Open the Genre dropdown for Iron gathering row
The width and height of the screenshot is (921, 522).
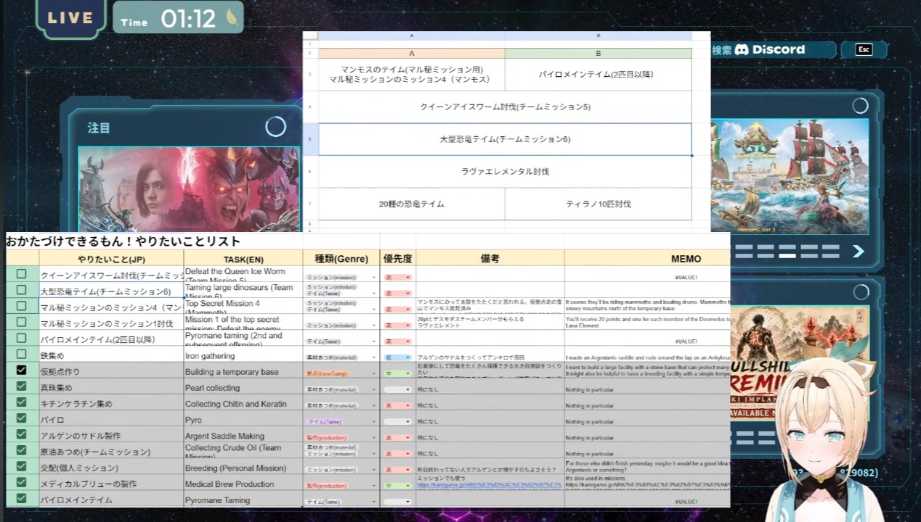341,357
